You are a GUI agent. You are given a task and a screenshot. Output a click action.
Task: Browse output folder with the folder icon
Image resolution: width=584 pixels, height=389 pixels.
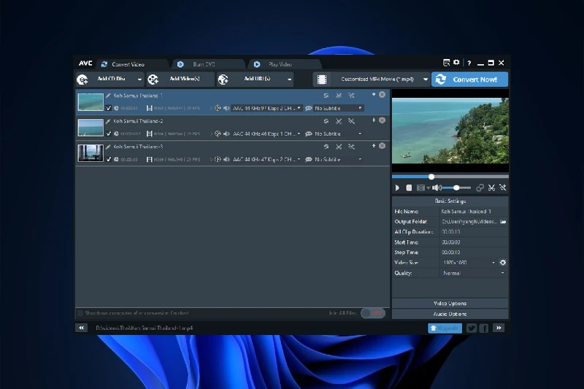503,221
